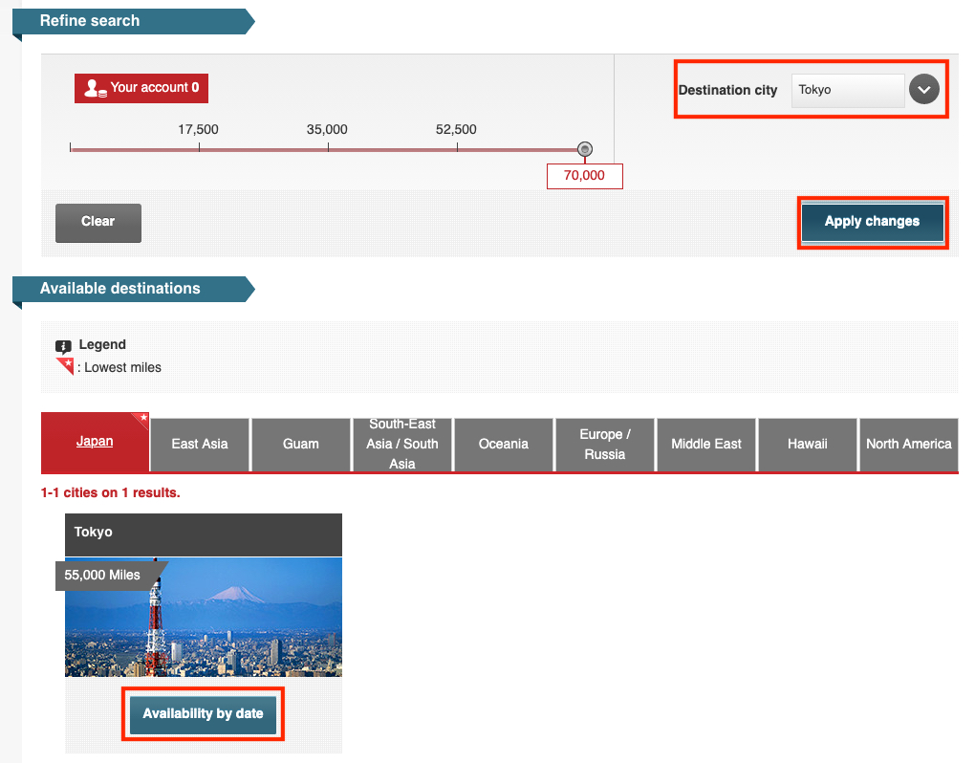Click the Clear button

tap(97, 222)
